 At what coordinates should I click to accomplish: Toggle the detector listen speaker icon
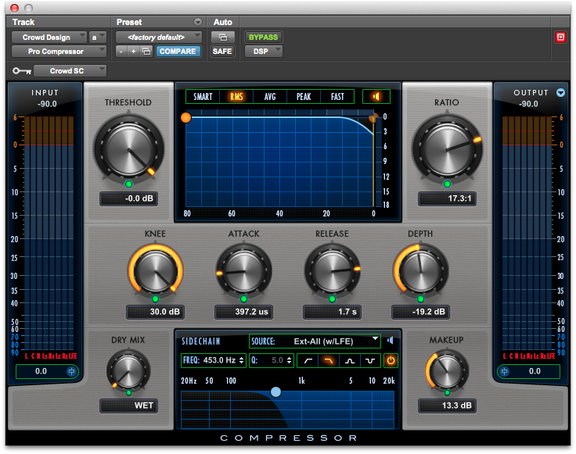377,97
